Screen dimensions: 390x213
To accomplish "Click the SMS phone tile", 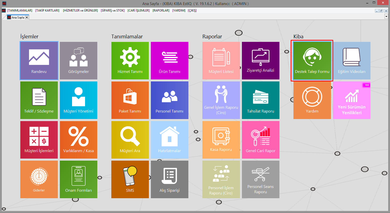I will (130, 179).
